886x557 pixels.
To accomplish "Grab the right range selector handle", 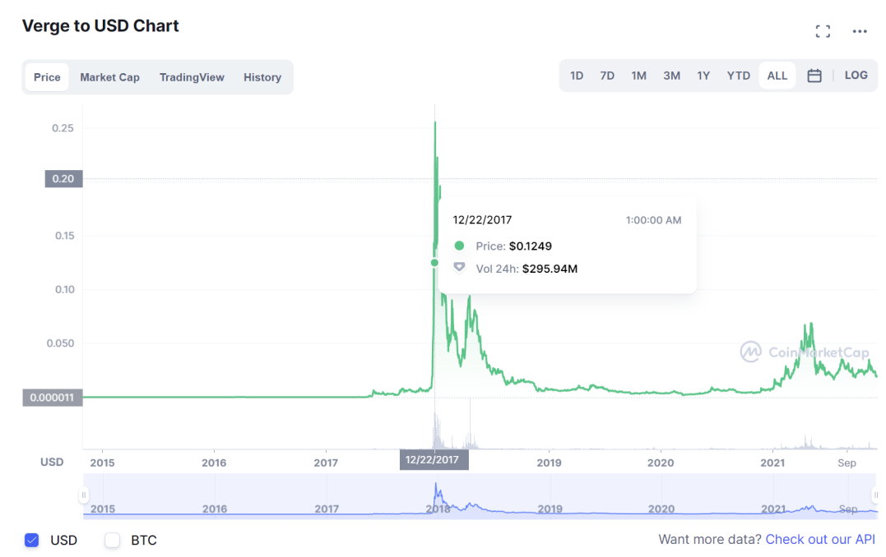I will tap(876, 495).
